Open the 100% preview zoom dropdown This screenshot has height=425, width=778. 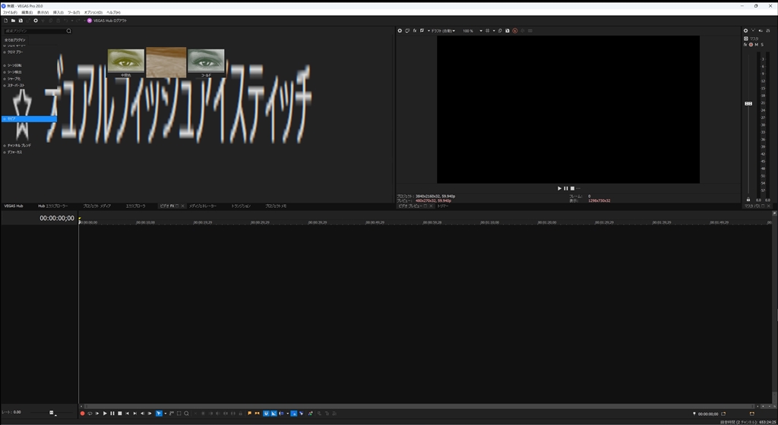coord(473,30)
